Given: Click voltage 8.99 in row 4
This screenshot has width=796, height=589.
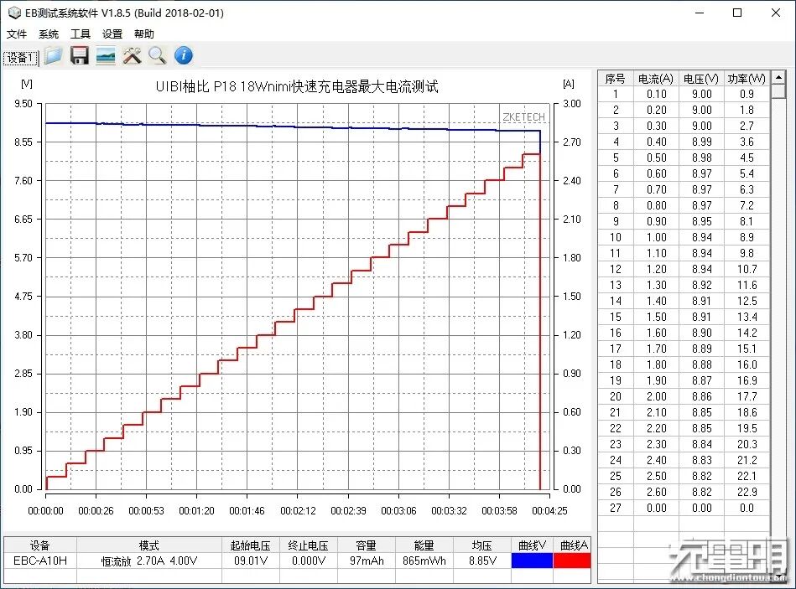Looking at the screenshot, I should pos(701,142).
